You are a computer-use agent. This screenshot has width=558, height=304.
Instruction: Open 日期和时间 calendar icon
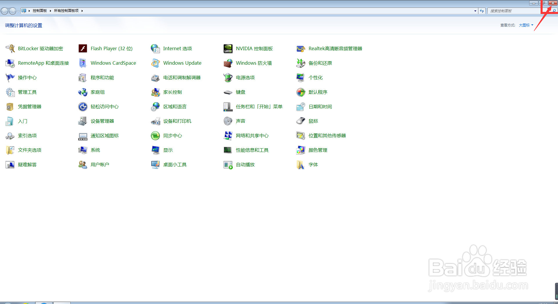click(x=301, y=106)
